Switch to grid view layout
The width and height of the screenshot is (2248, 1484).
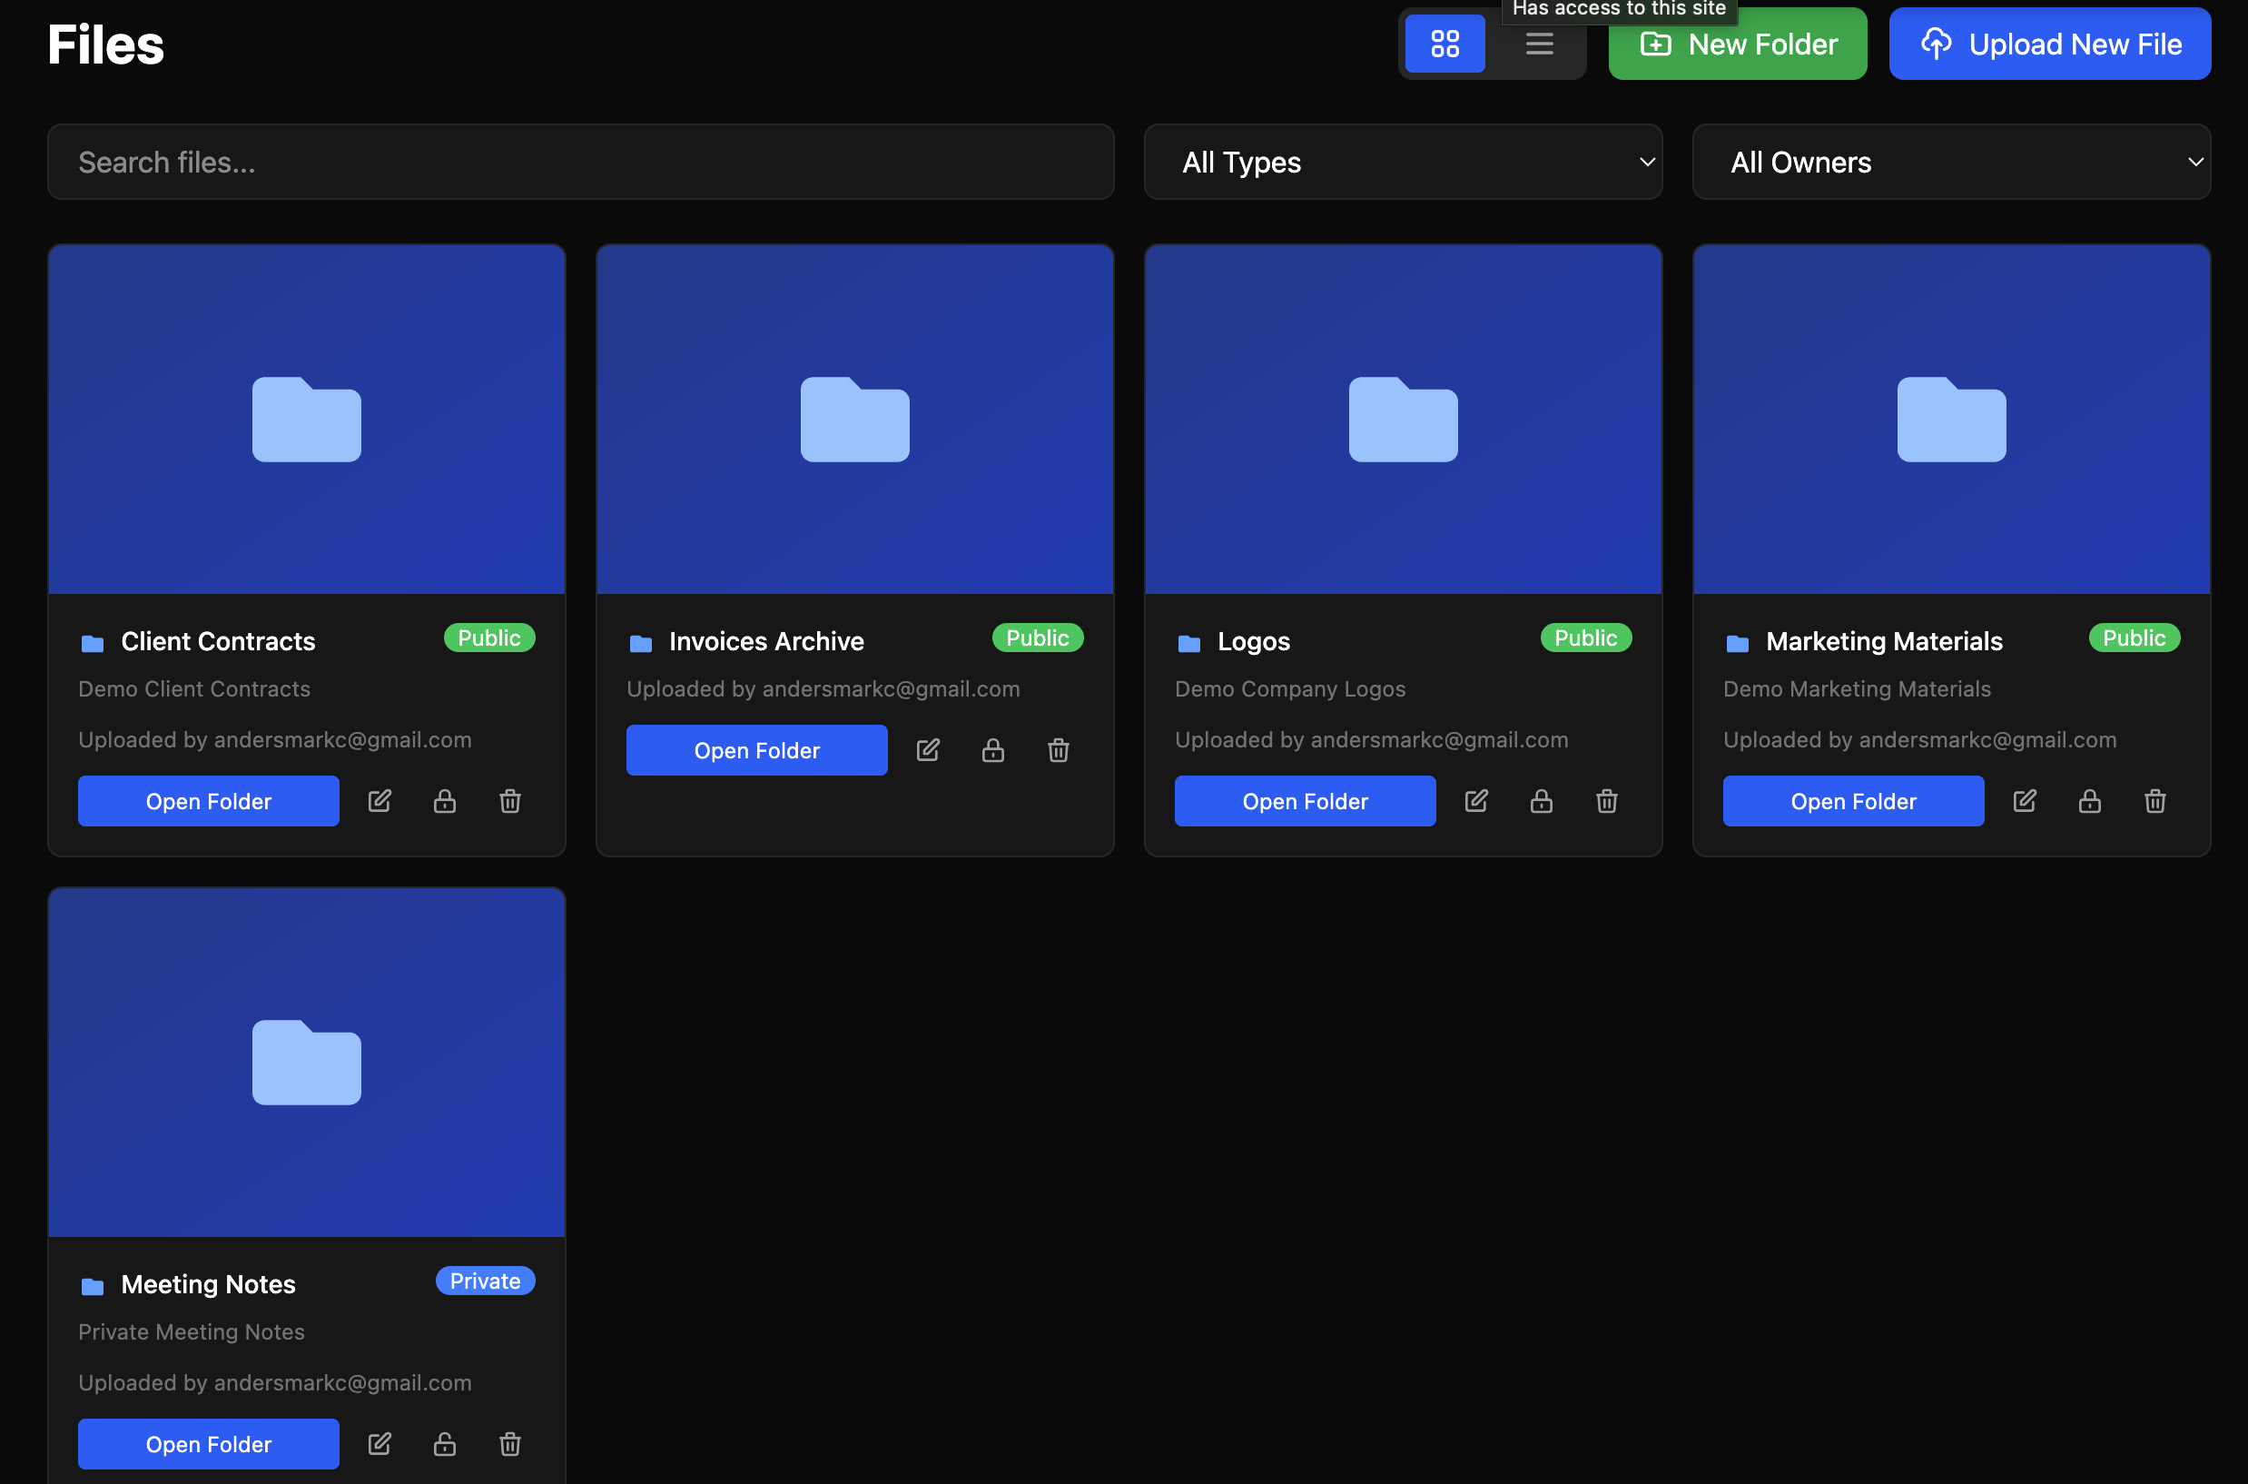pyautogui.click(x=1444, y=44)
